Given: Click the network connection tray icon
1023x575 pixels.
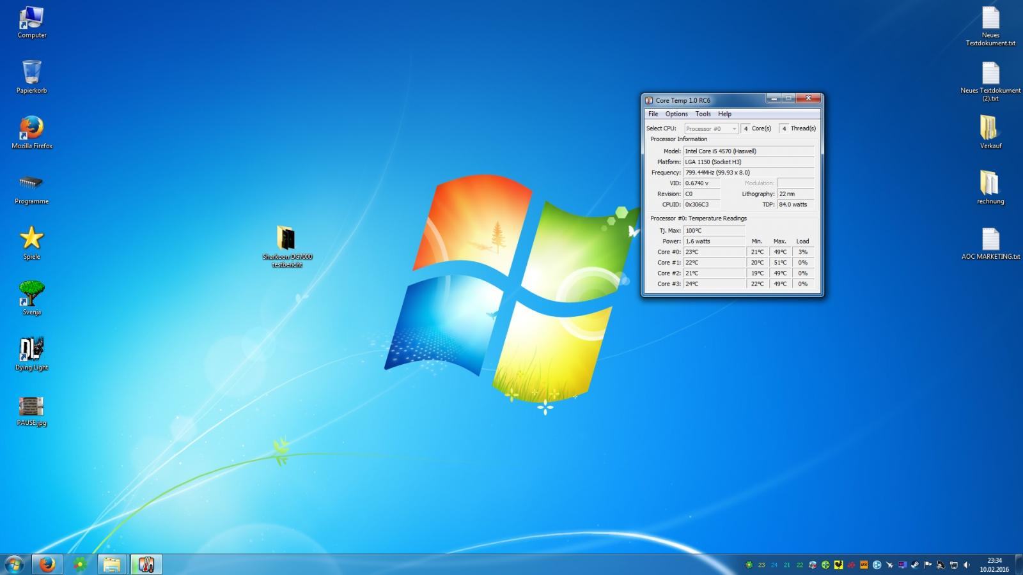Looking at the screenshot, I should [953, 565].
